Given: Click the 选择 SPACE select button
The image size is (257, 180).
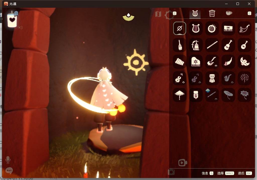Looking at the screenshot, I should coord(226,173).
